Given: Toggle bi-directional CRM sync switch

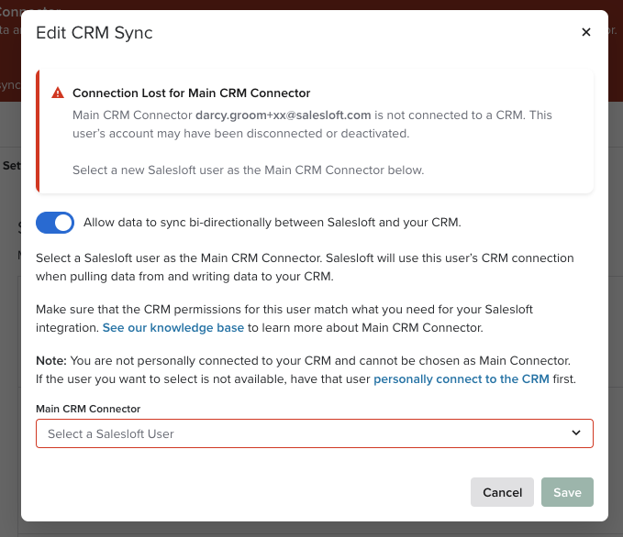Looking at the screenshot, I should coord(55,223).
